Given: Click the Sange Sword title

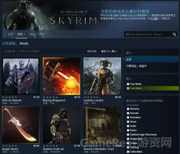Looking at the screenshot, I should [x=10, y=149].
